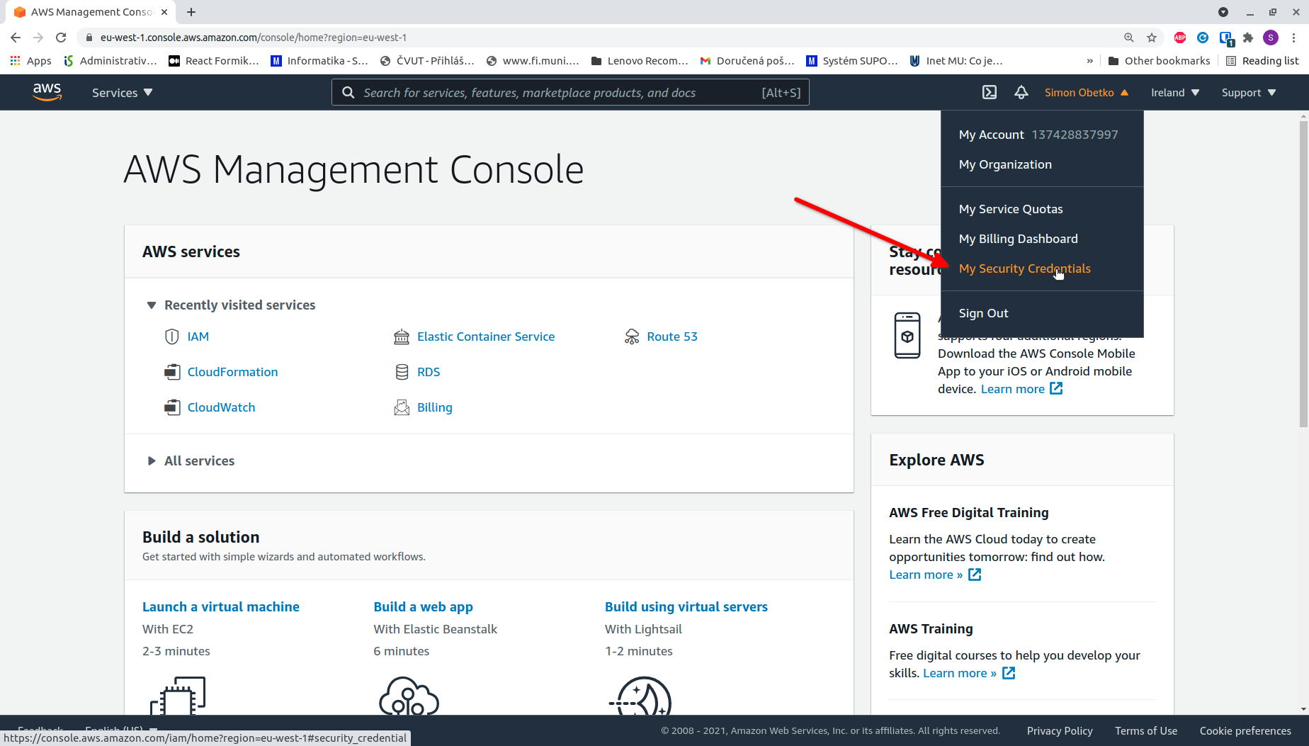The height and width of the screenshot is (746, 1309).
Task: Open Build using virtual servers link
Action: click(686, 607)
